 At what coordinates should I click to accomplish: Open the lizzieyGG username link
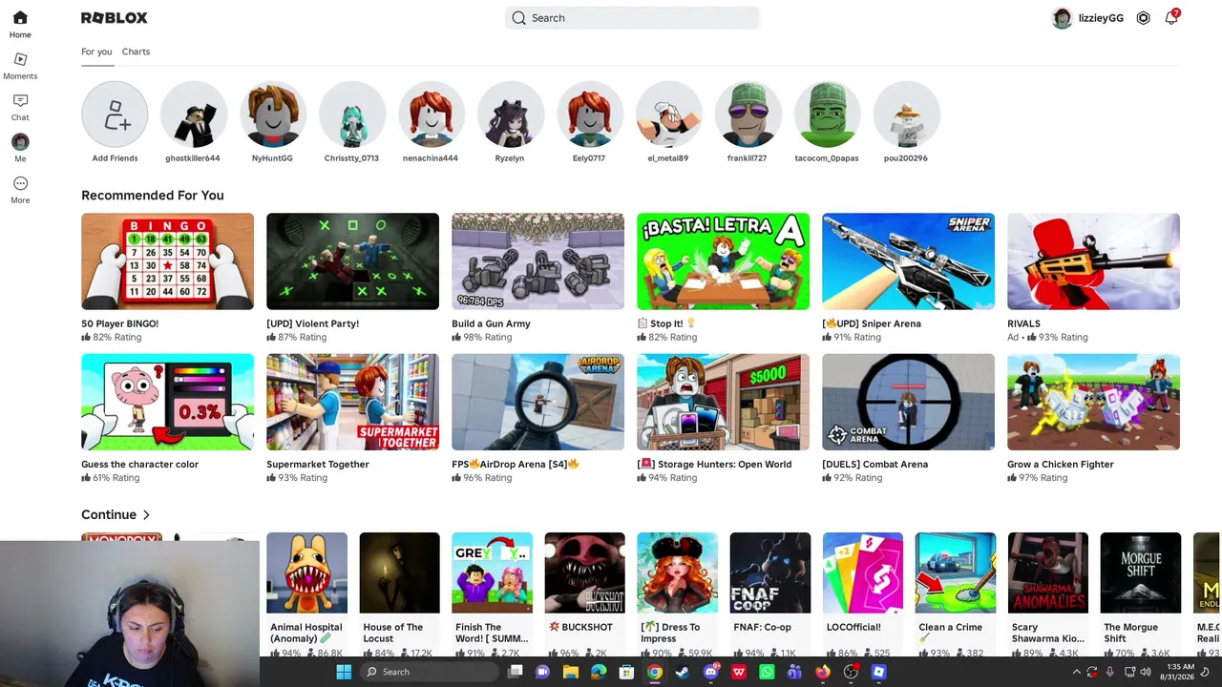click(1101, 18)
